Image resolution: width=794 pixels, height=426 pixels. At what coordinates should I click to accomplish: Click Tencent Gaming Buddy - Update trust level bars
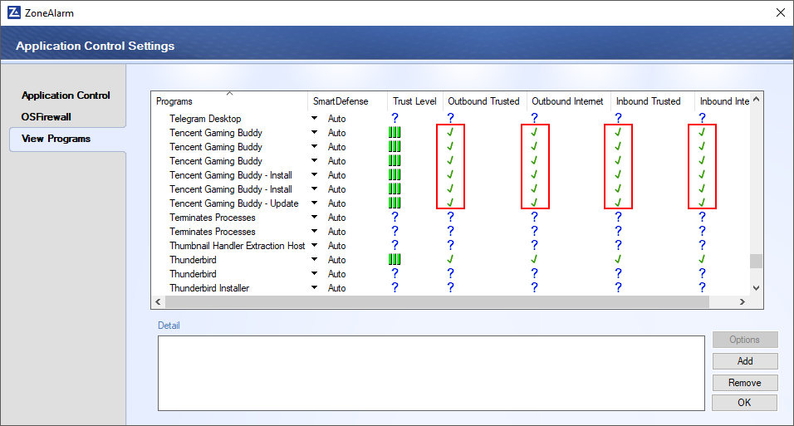coord(395,203)
